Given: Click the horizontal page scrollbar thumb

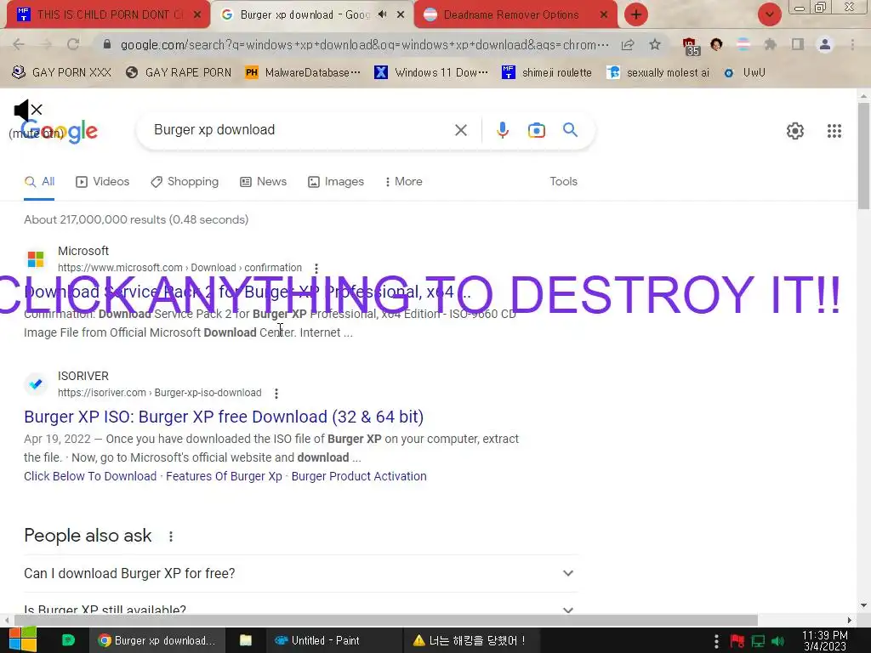Looking at the screenshot, I should pos(386,620).
